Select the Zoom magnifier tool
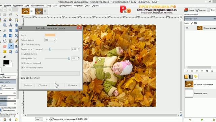Viewport: 216px width, 122px height. coord(5,25)
